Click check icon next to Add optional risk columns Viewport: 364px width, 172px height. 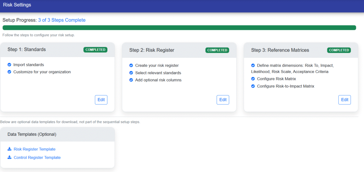point(131,80)
